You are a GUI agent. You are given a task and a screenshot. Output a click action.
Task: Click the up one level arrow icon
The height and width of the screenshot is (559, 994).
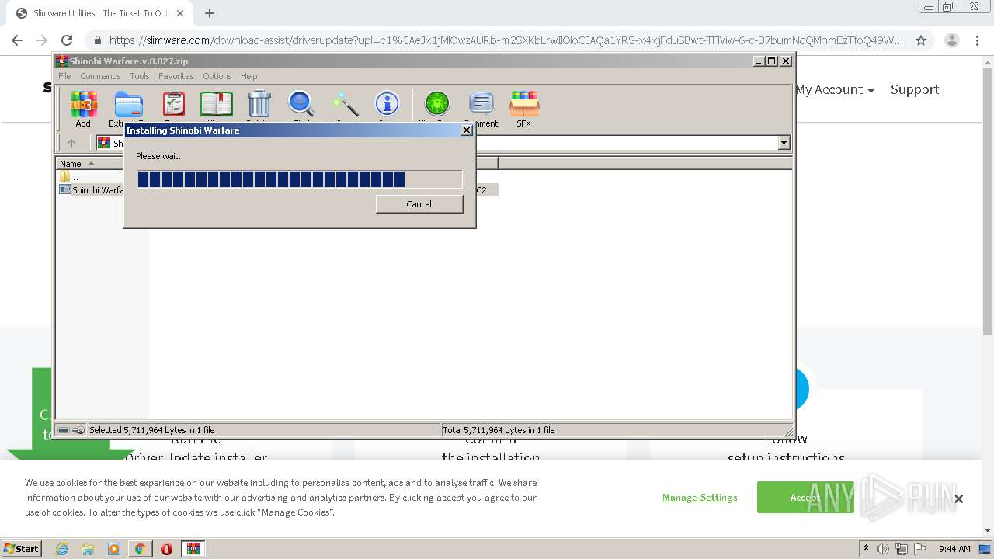71,143
